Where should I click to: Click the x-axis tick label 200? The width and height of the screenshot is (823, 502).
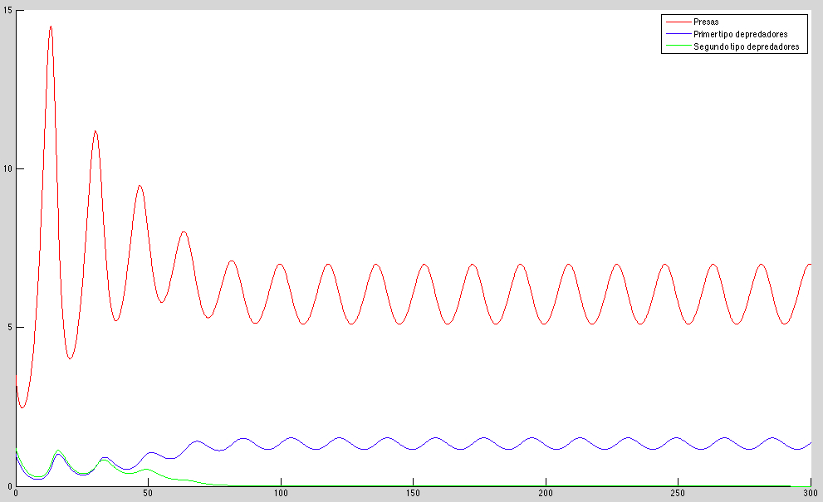(546, 495)
